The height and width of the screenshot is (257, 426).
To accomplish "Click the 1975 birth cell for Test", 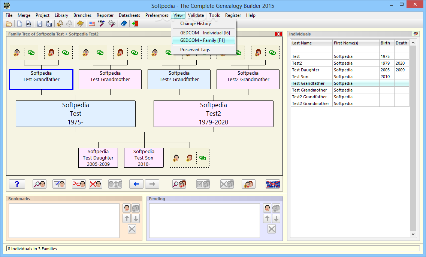I will coord(387,56).
